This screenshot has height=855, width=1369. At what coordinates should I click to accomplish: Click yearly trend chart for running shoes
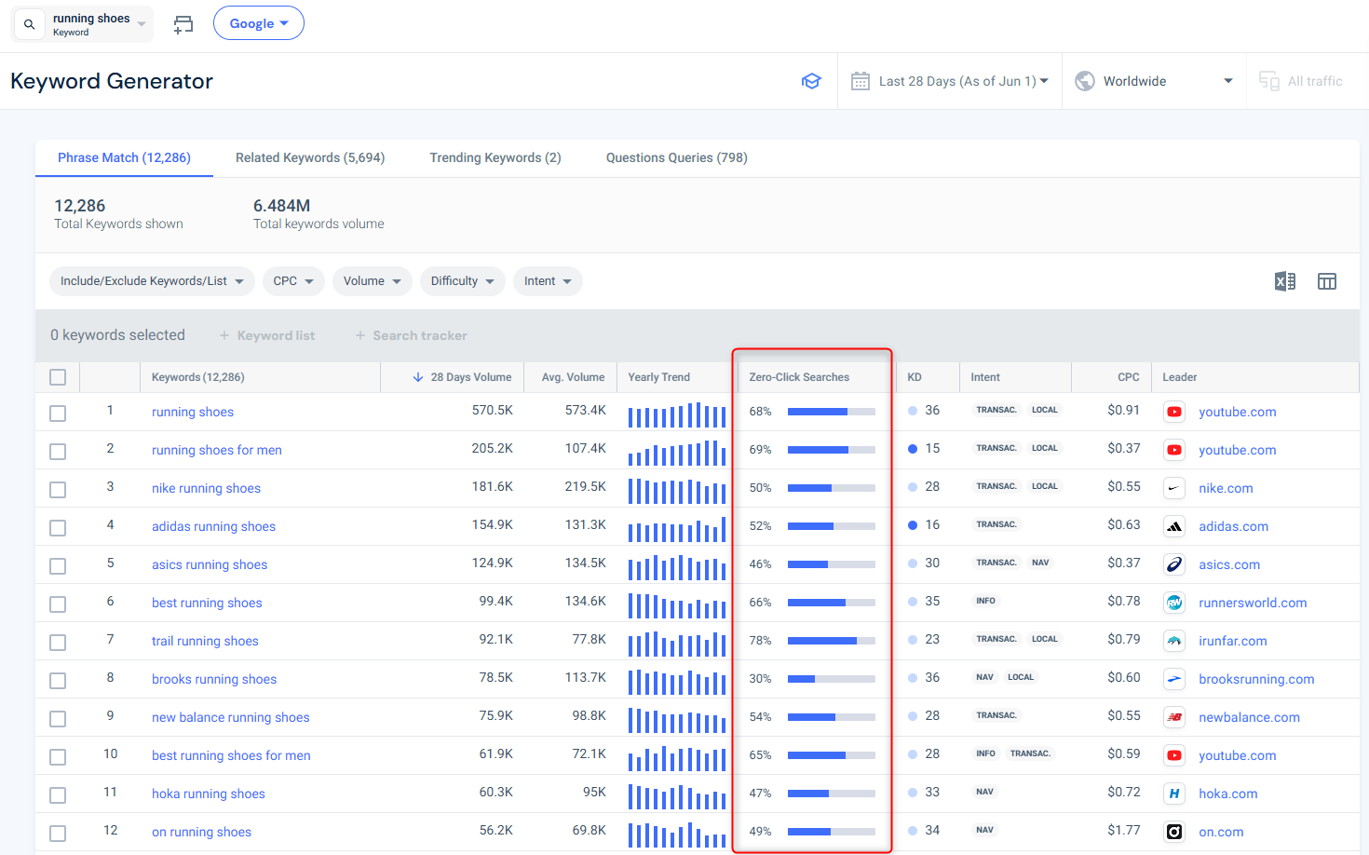(x=677, y=414)
